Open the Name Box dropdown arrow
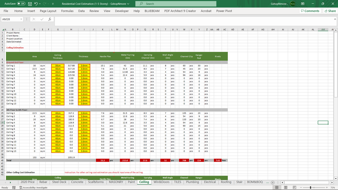 point(21,19)
